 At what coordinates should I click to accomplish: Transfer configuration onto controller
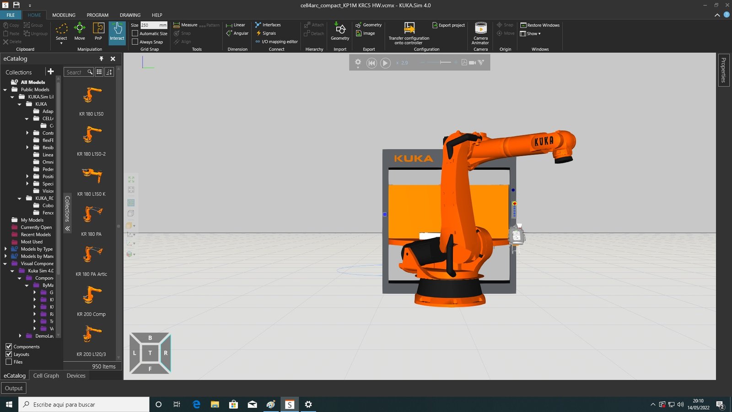click(409, 33)
